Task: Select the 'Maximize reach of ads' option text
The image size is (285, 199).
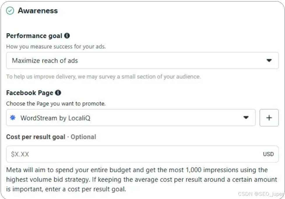Action: pos(45,61)
